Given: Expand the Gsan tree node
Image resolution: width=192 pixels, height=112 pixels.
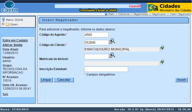Looking at the screenshot, I should (3, 24).
